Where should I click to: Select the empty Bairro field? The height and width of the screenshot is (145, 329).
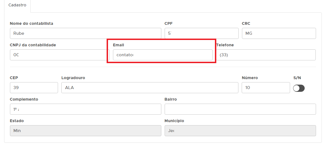[x=240, y=109]
